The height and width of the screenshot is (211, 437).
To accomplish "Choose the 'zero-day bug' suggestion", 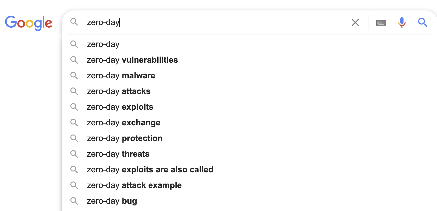I will tap(112, 201).
